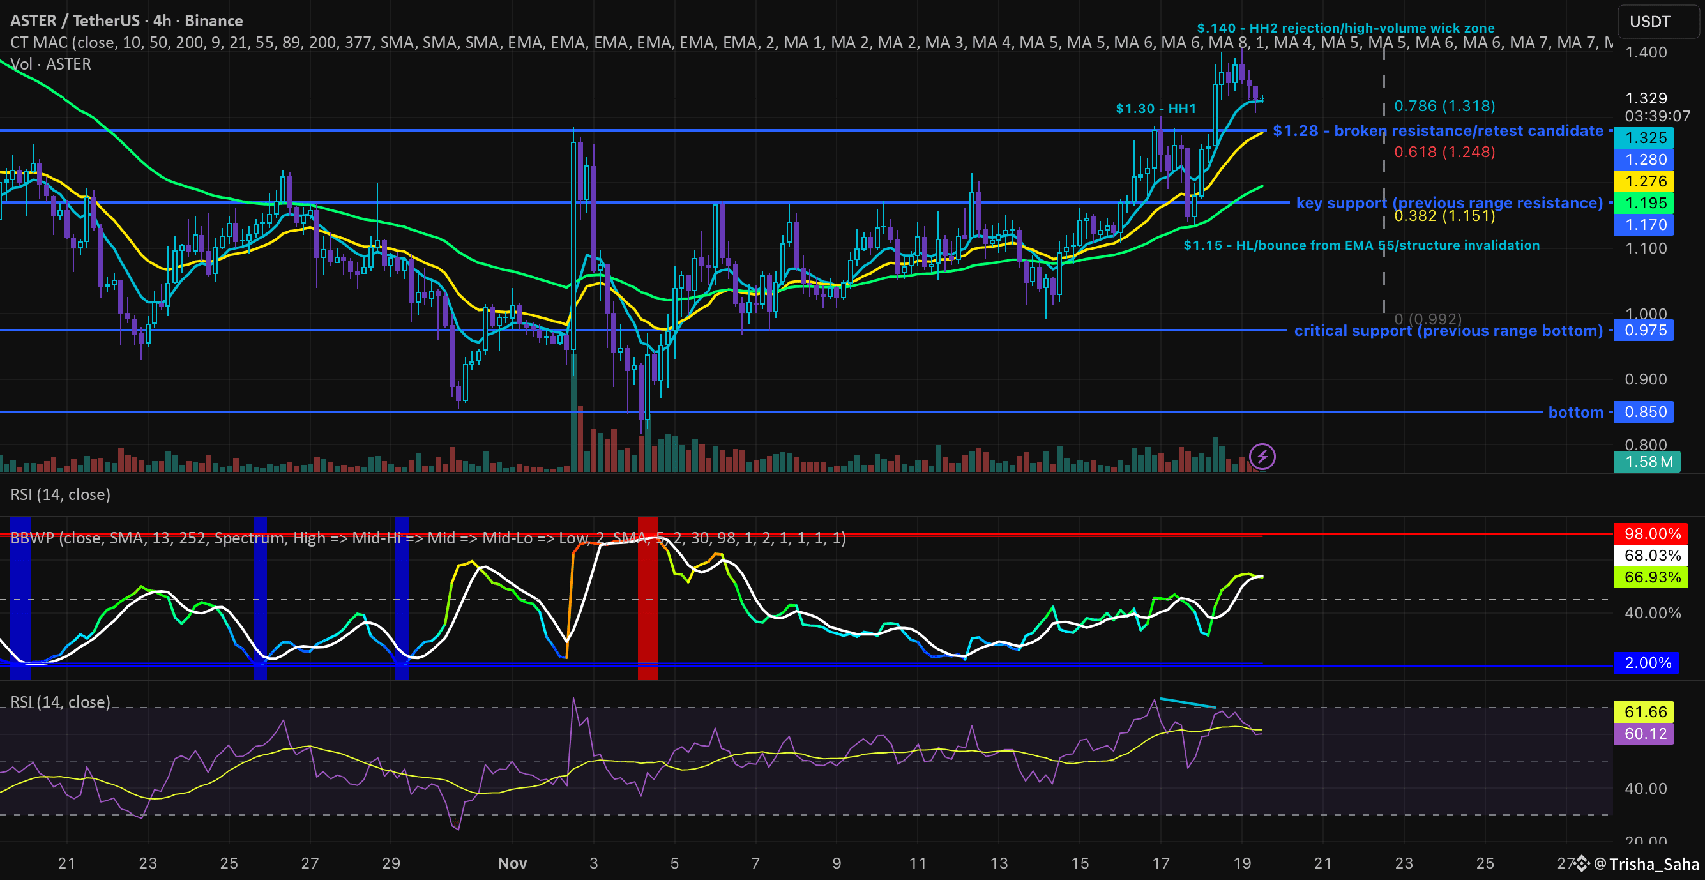Image resolution: width=1705 pixels, height=880 pixels.
Task: Click the Binance logo watermark icon
Action: click(x=1582, y=863)
